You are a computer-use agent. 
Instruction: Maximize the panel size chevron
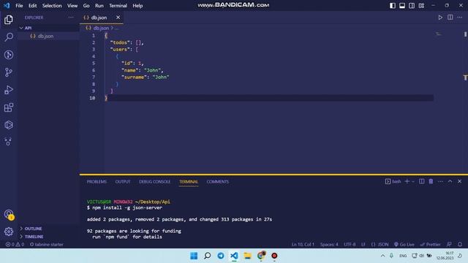[x=450, y=181]
